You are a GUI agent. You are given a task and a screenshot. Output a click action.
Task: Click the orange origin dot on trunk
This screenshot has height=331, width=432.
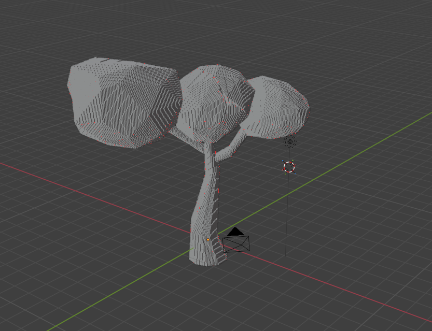[x=208, y=240]
